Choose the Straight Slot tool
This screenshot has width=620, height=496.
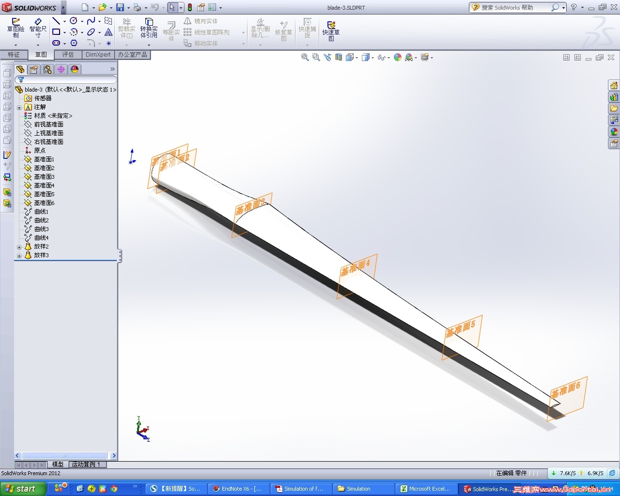click(x=56, y=43)
